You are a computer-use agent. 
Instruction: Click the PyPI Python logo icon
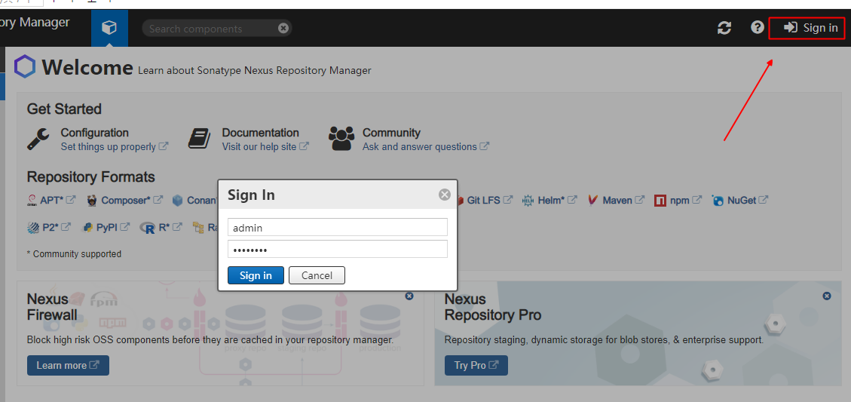pos(87,229)
